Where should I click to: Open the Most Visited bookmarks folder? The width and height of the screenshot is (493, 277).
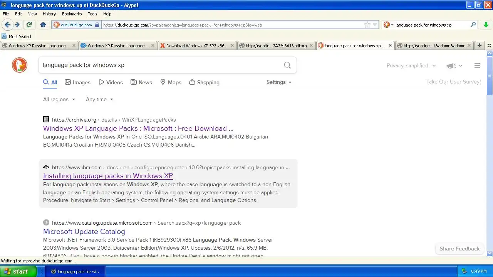click(16, 37)
